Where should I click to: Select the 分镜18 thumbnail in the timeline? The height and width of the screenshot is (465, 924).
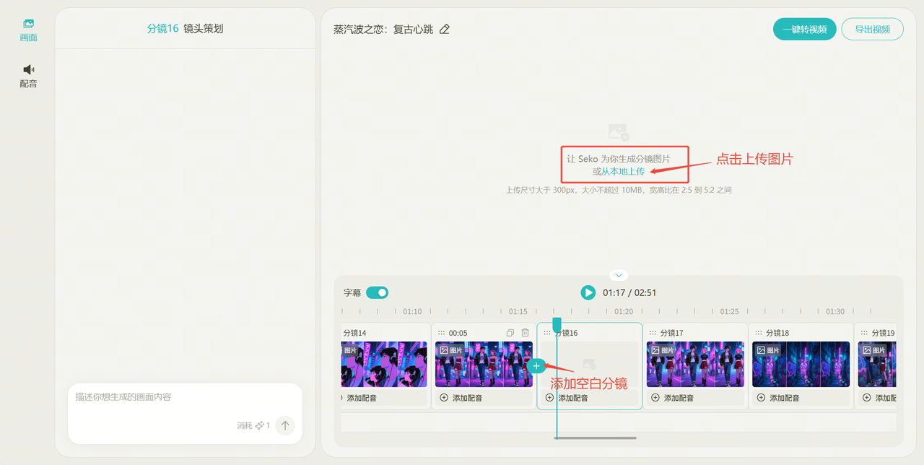[x=801, y=365]
